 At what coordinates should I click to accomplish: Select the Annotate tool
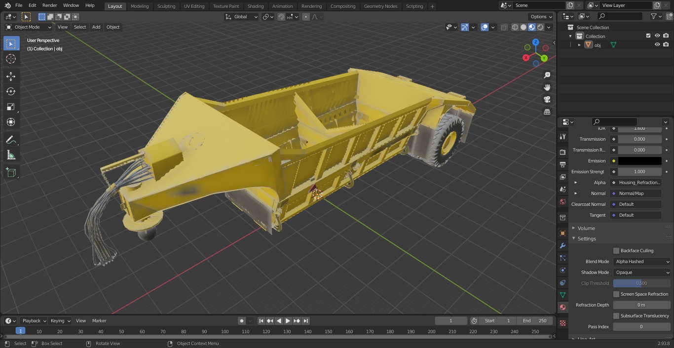pos(11,140)
